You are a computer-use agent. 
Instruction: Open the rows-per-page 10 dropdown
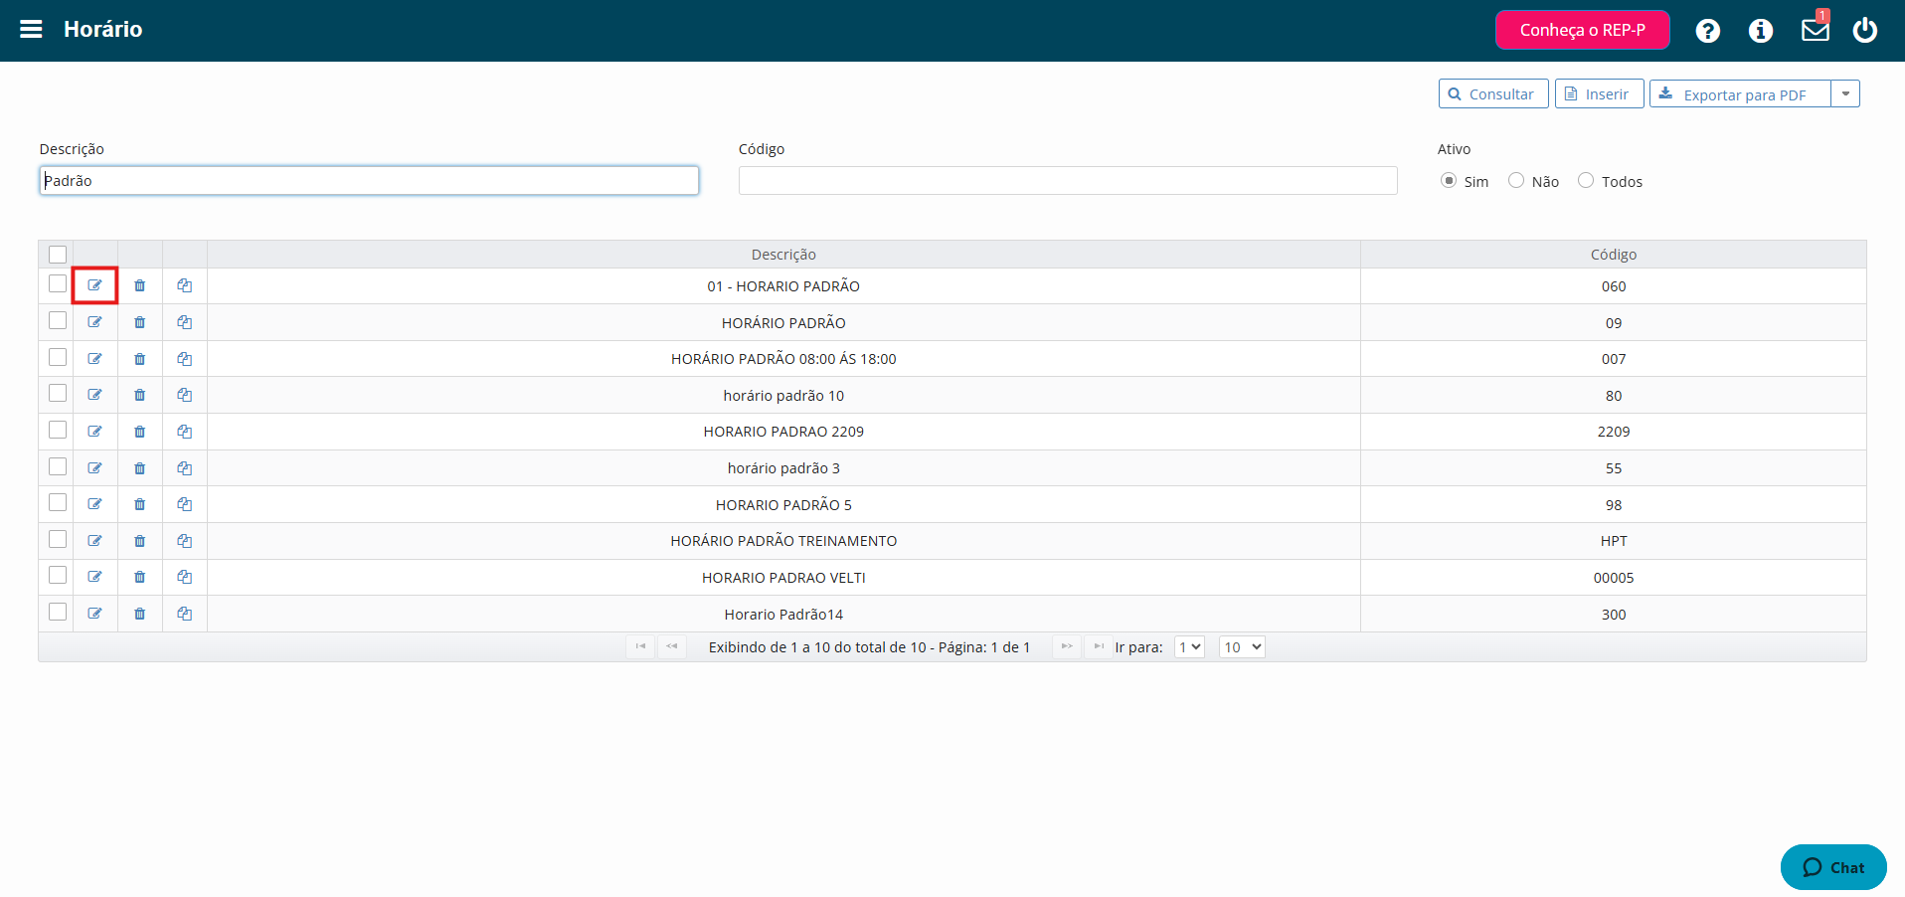pyautogui.click(x=1242, y=647)
